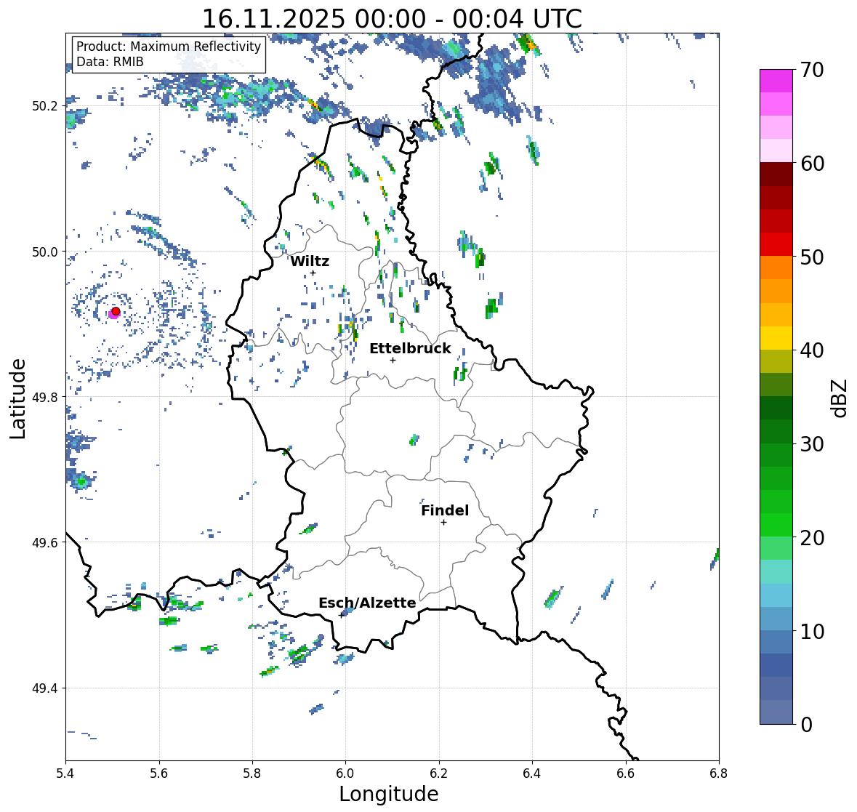Viewport: 857px width, 812px height.
Task: Click longitude tick 6.8
Action: [x=719, y=773]
